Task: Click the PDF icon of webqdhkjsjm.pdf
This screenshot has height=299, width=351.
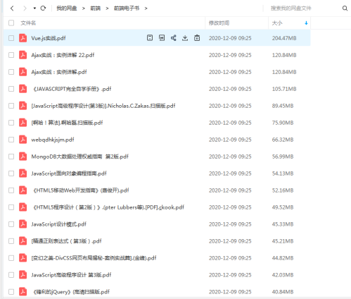Action: point(23,140)
